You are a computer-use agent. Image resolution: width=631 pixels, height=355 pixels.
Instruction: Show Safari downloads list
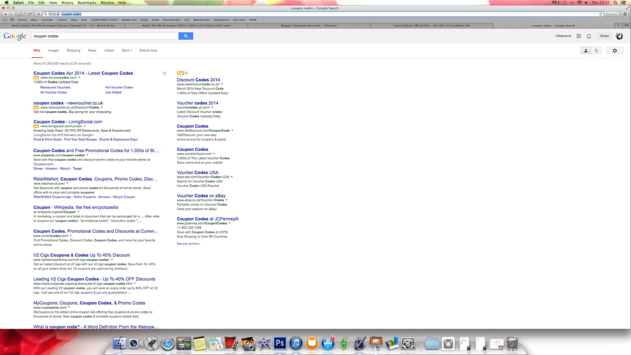coord(625,14)
